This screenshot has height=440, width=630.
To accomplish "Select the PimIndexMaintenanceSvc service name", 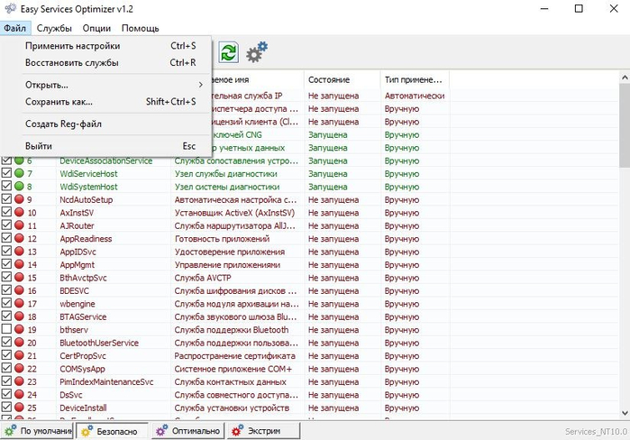I will (x=106, y=381).
